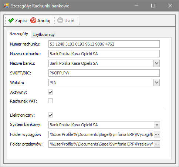179x167 pixels.
Task: Click the Numer rachunku input field
Action: pos(104,44)
